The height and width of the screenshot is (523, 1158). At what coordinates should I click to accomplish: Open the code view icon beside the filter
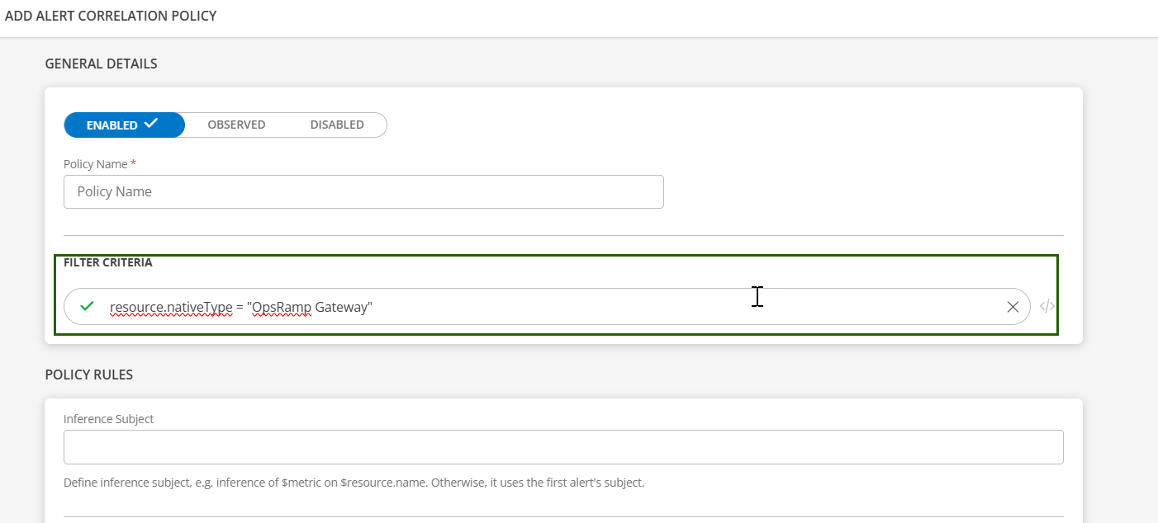pyautogui.click(x=1046, y=307)
